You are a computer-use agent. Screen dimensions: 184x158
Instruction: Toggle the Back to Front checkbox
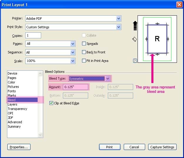tap(84, 52)
